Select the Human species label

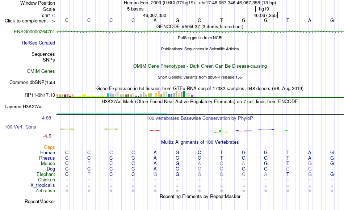(47, 152)
